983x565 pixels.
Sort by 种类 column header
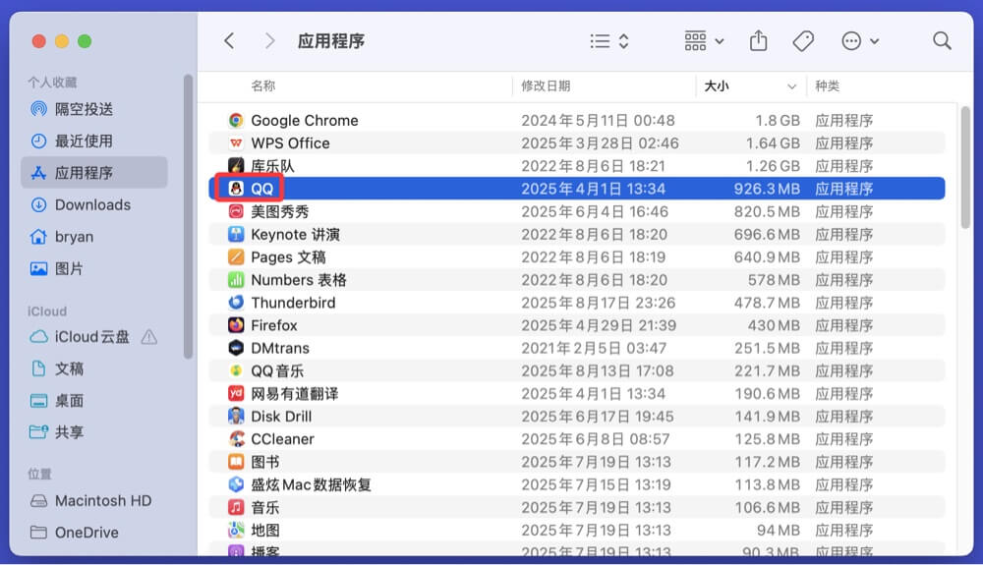click(827, 85)
